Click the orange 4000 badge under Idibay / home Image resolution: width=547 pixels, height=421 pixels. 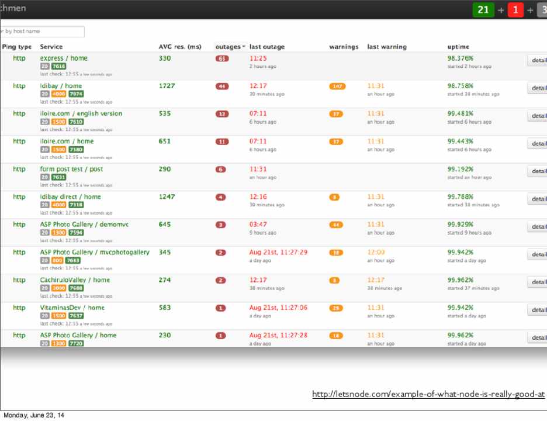[x=58, y=94]
